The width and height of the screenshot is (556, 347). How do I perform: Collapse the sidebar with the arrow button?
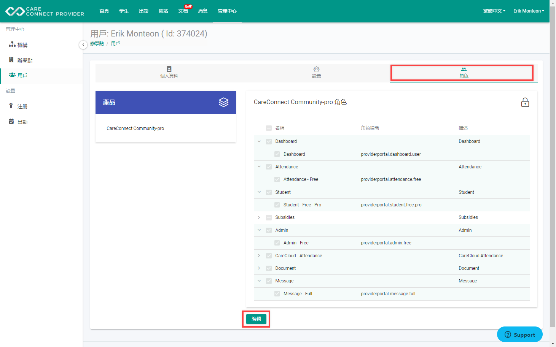pos(83,45)
